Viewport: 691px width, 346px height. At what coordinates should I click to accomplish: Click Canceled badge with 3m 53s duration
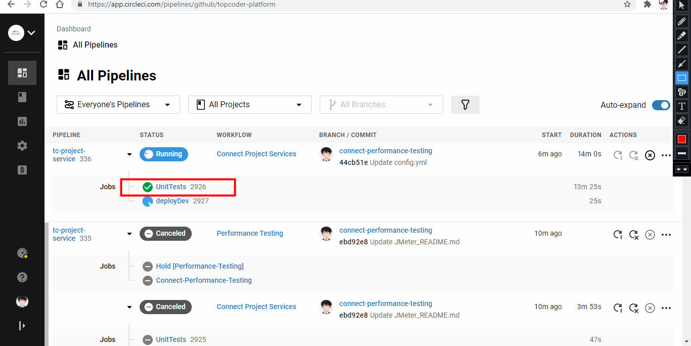(x=165, y=307)
